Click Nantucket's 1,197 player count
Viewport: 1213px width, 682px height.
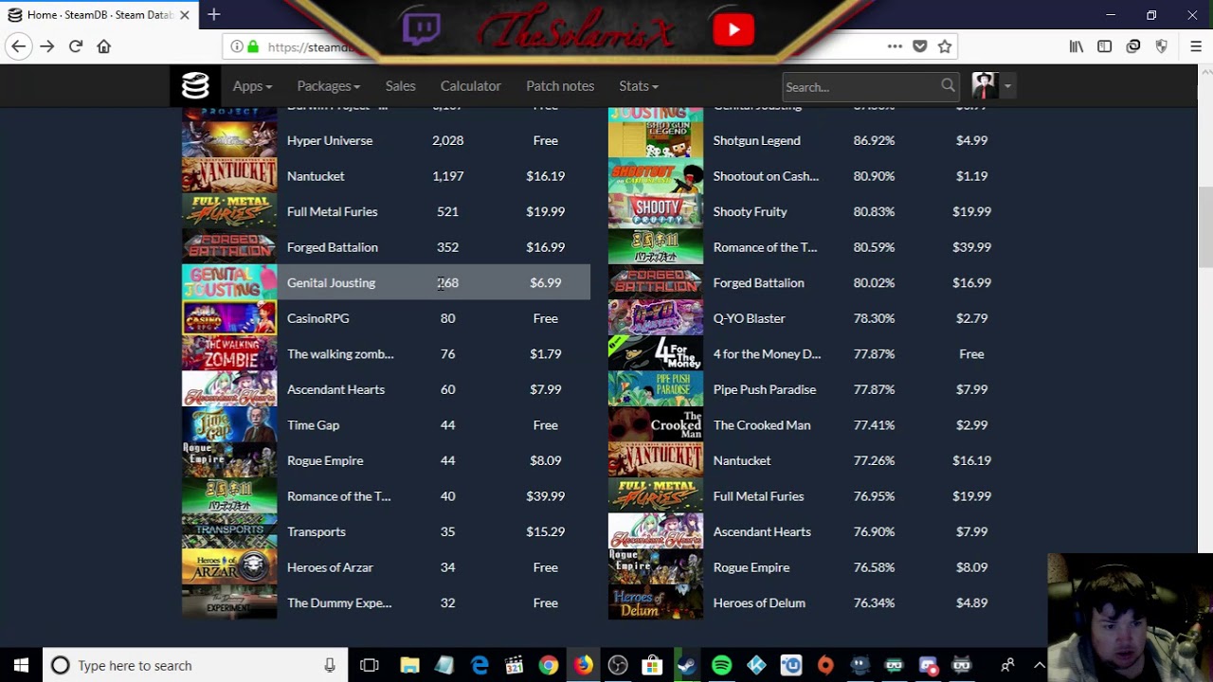pos(447,176)
